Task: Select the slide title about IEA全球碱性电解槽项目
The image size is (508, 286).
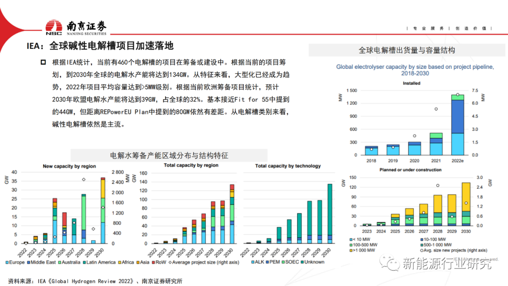Action: pos(100,46)
